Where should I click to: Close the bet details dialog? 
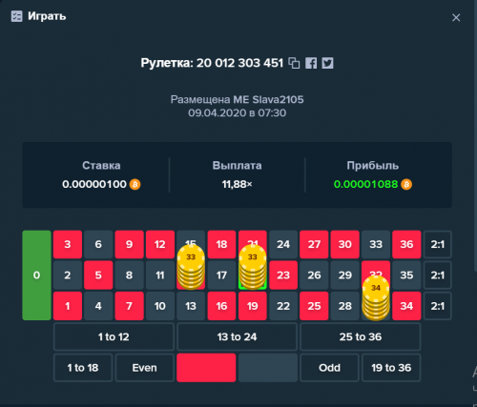pos(456,17)
